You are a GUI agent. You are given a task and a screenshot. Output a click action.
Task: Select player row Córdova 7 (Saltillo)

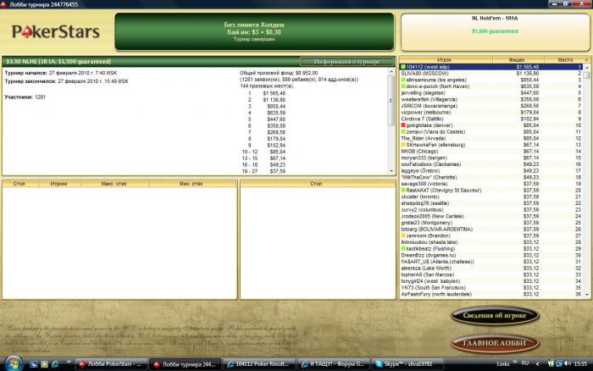pos(491,119)
